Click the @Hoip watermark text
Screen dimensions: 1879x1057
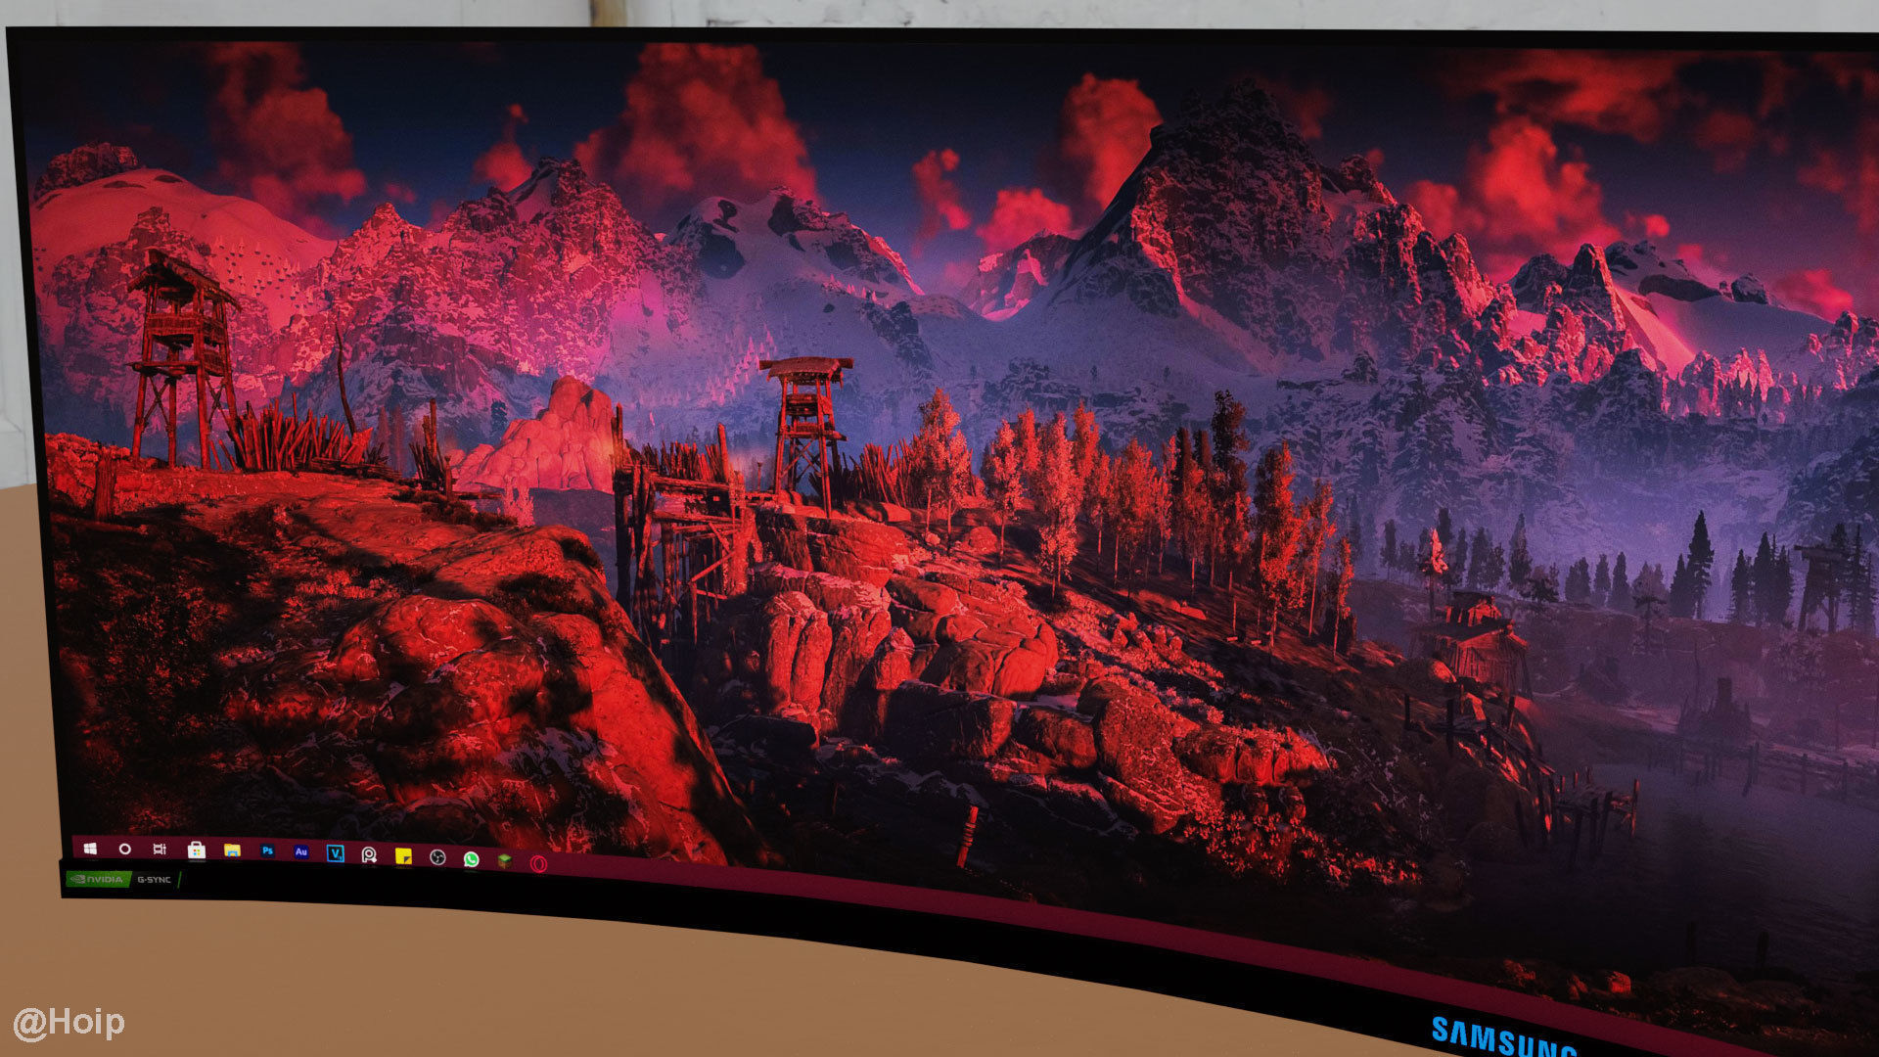tap(69, 1023)
